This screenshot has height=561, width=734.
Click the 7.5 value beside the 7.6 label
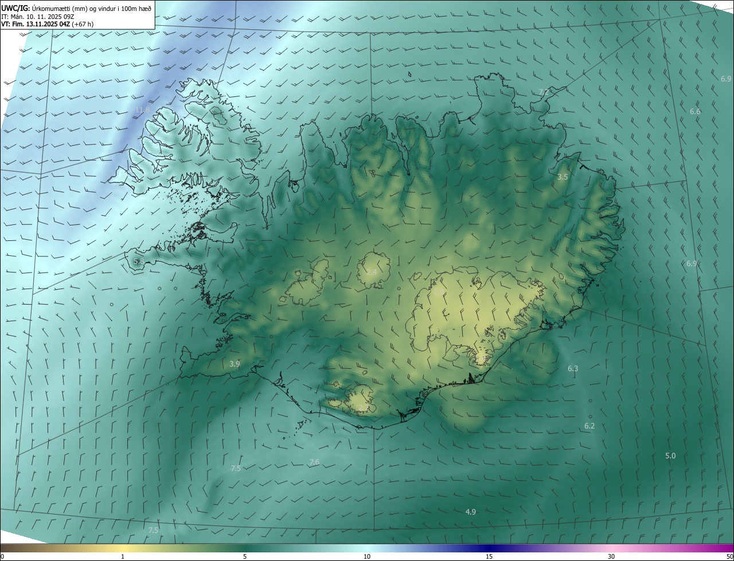coord(236,468)
